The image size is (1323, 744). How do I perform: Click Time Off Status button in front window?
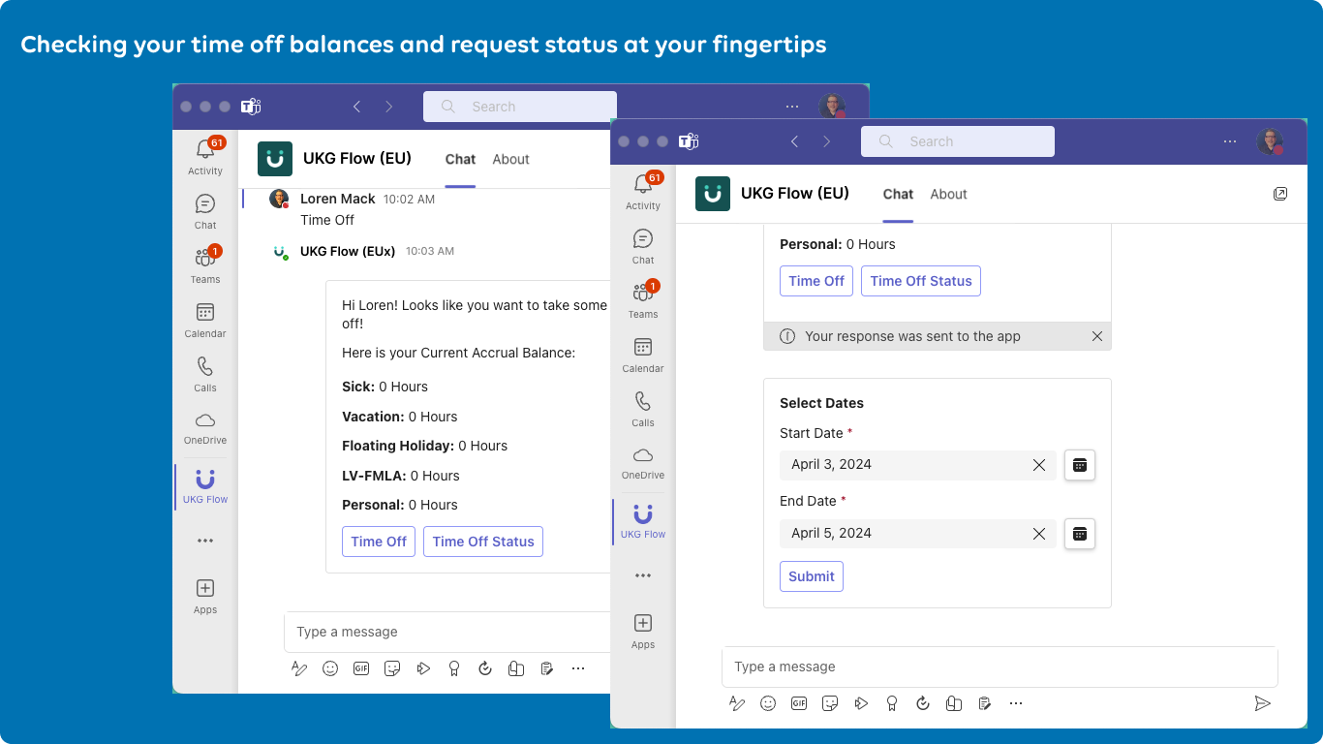tap(921, 281)
